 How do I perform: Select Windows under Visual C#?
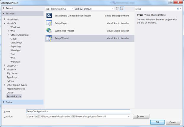tap(15, 27)
